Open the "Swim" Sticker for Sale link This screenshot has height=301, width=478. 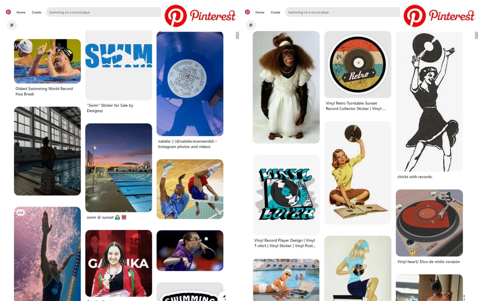[110, 108]
